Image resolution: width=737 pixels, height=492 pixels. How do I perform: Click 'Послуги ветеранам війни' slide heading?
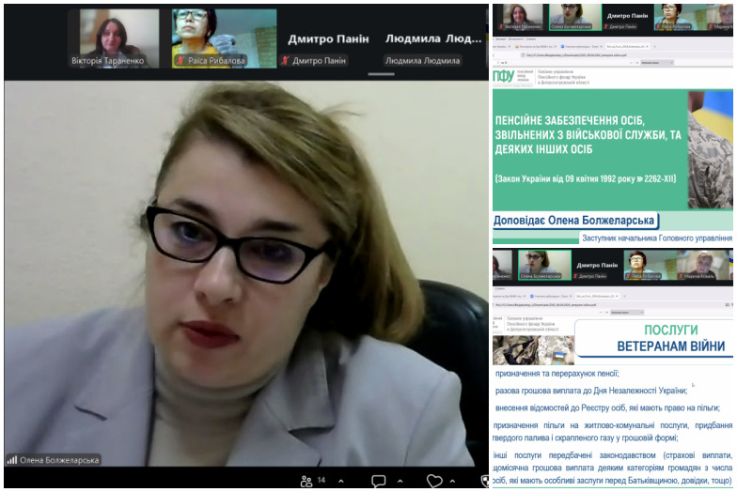(670, 338)
